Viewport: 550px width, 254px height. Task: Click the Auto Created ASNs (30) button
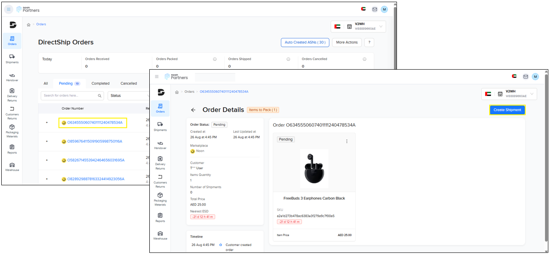point(305,42)
